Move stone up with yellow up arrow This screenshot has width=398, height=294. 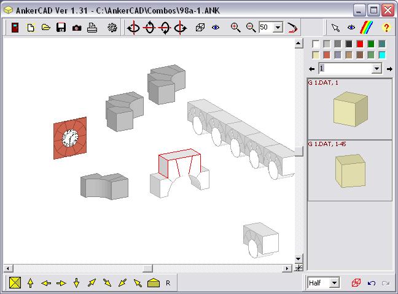[31, 283]
